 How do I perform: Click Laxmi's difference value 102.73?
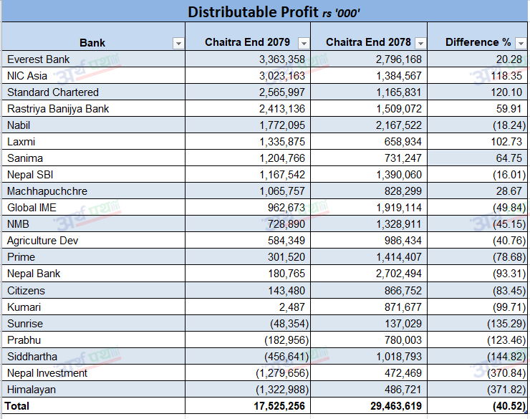[506, 142]
